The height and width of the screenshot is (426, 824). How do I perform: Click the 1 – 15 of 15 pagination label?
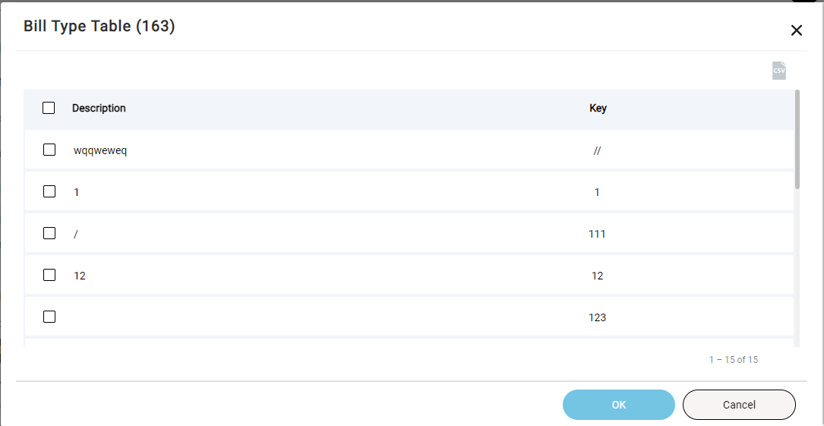click(733, 360)
